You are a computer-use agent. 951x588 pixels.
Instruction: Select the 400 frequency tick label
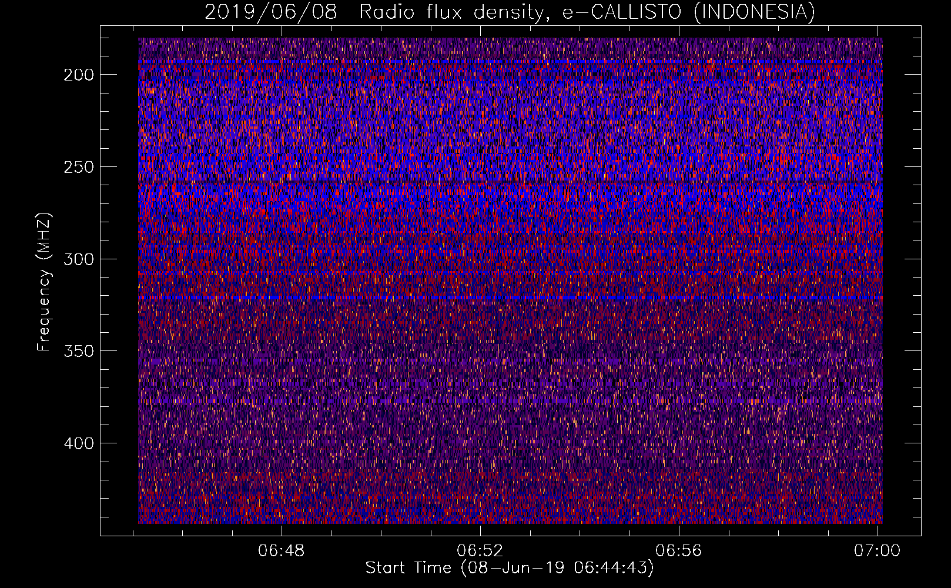coord(79,443)
